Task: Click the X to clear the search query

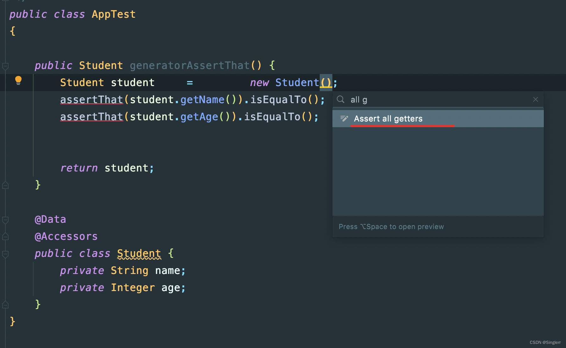Action: [535, 99]
